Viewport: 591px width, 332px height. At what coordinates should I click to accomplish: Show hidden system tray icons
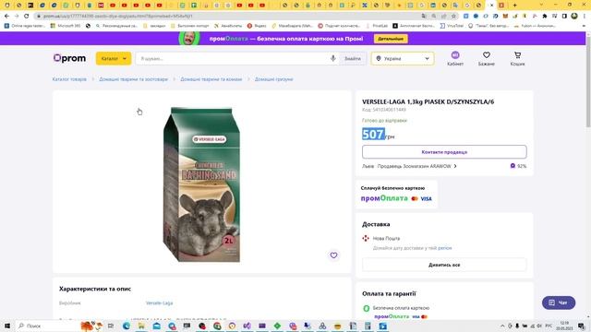click(x=502, y=326)
